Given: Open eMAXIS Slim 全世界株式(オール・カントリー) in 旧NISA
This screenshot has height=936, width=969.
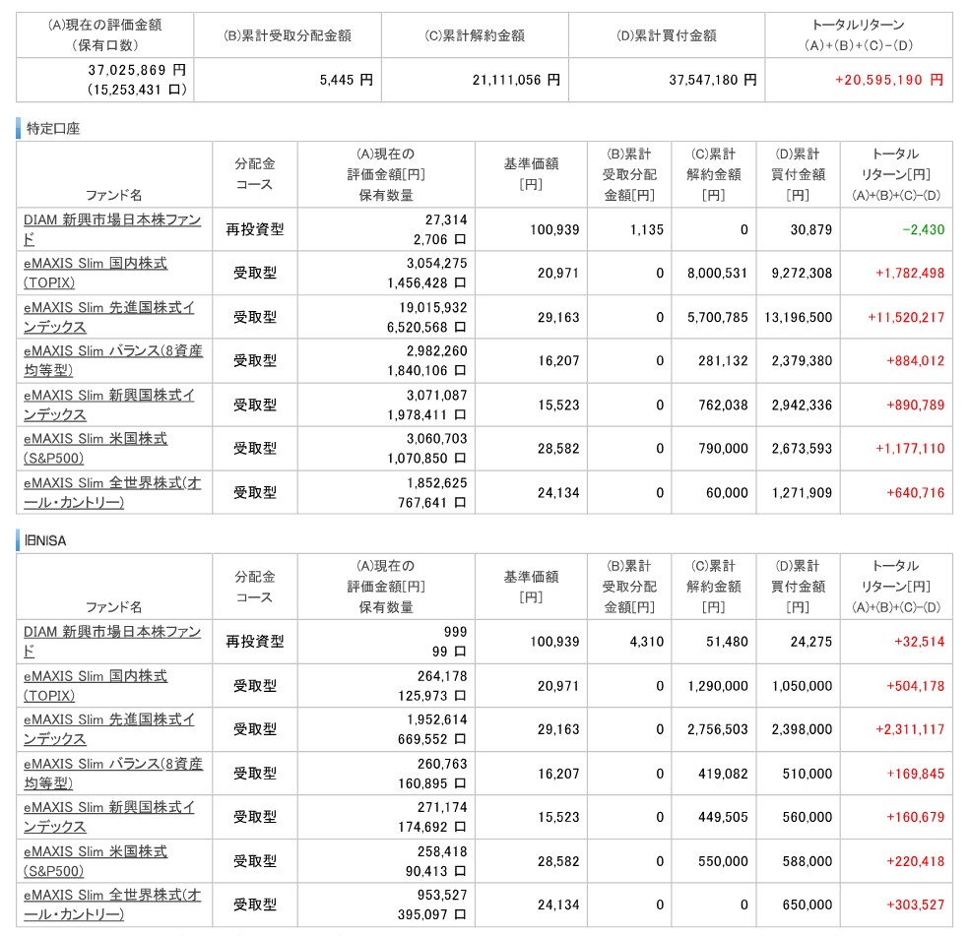Looking at the screenshot, I should pos(112,905).
